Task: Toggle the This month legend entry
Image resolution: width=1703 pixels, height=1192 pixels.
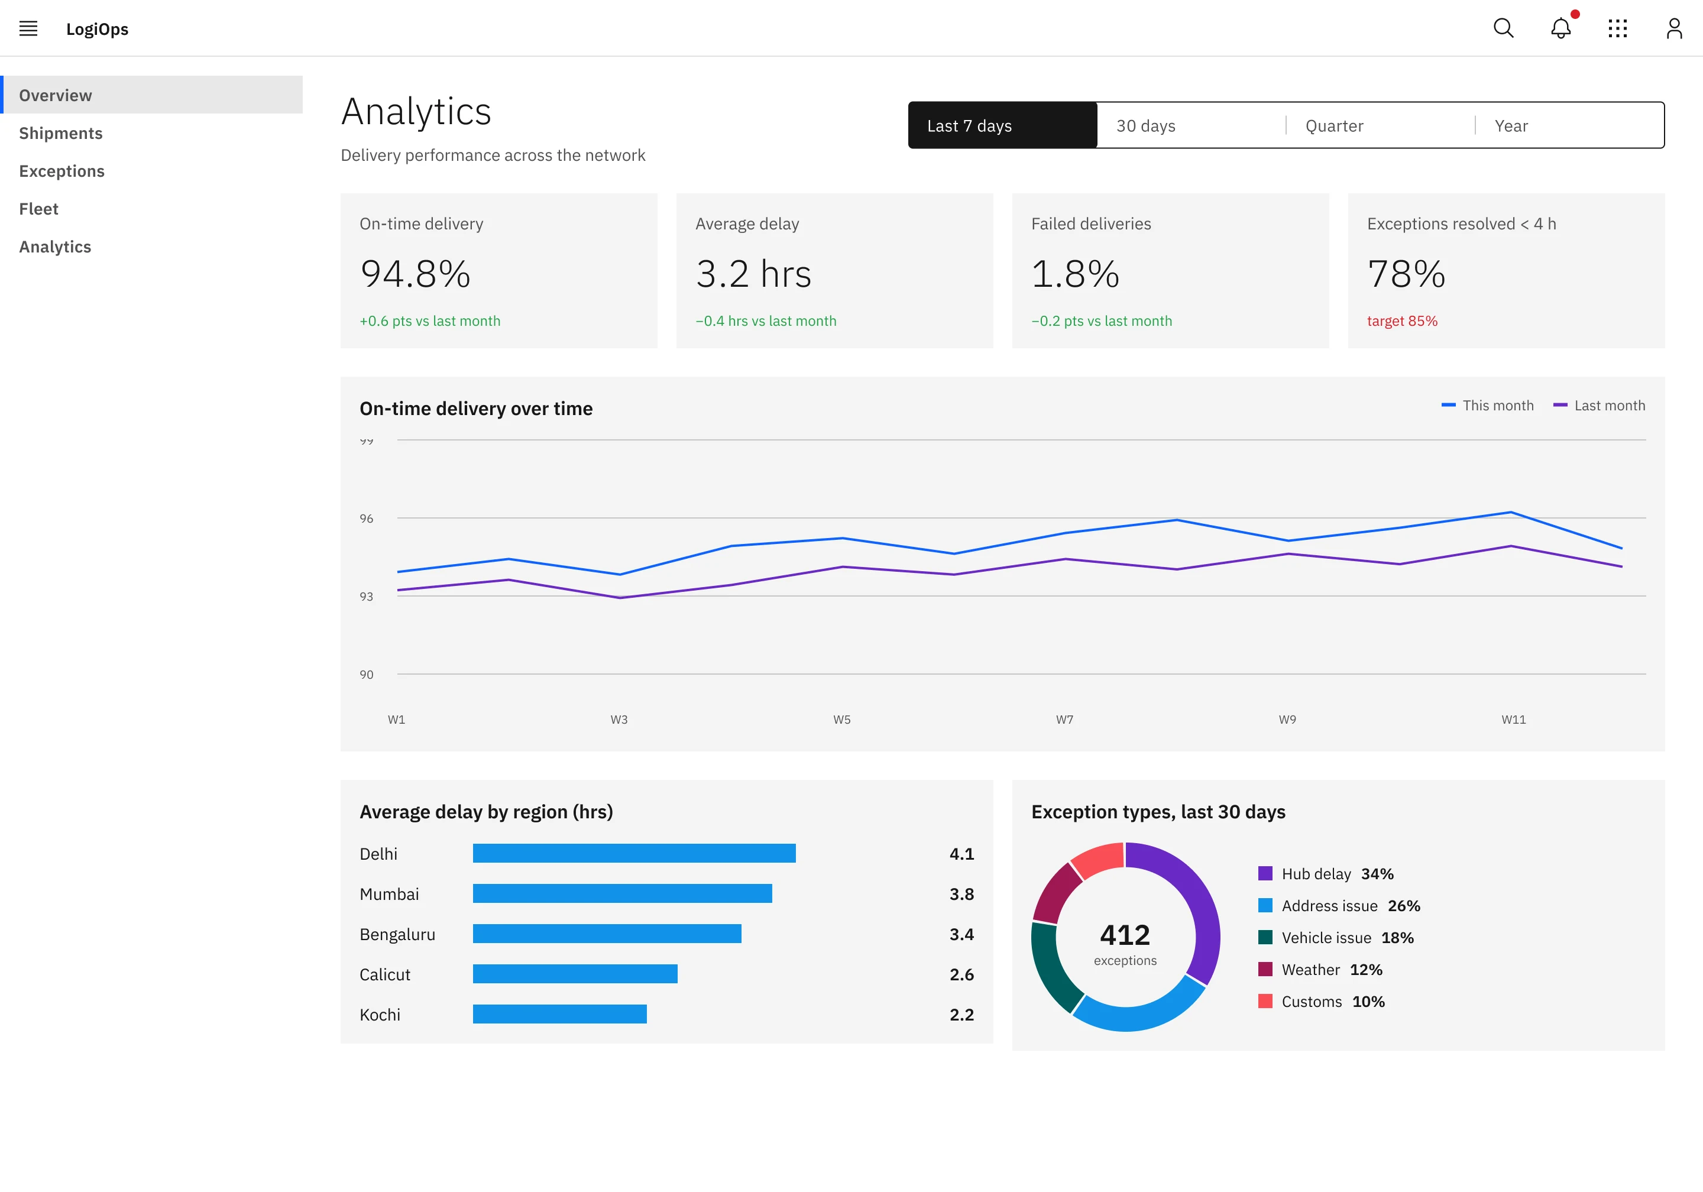Action: [1487, 406]
